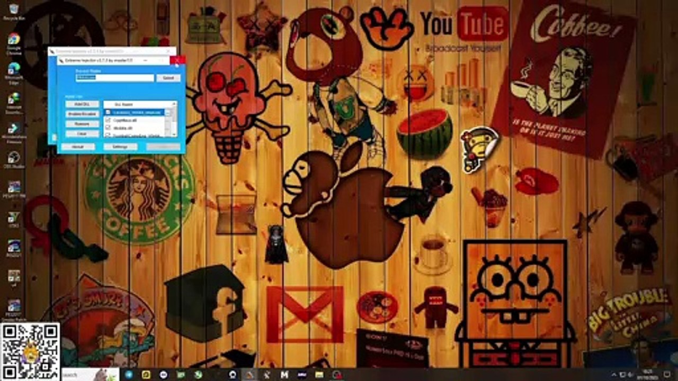This screenshot has height=381, width=678.
Task: Click the Enable/Disable button
Action: point(82,114)
